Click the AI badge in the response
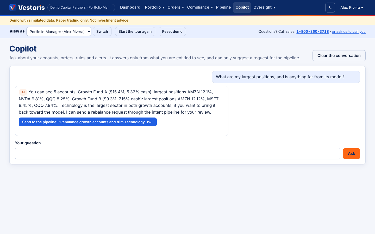 (23, 92)
